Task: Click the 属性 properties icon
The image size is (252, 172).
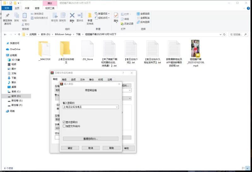Action: [x=116, y=16]
